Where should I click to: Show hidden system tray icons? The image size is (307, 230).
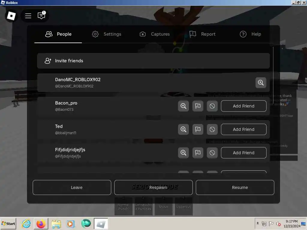click(x=258, y=223)
